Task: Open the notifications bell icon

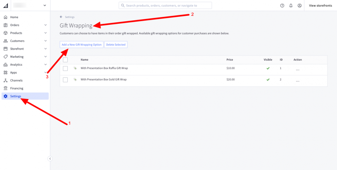Action: tap(291, 6)
